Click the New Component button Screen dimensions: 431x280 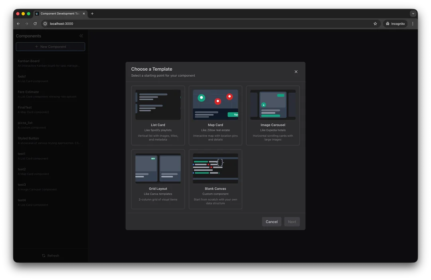tap(50, 46)
